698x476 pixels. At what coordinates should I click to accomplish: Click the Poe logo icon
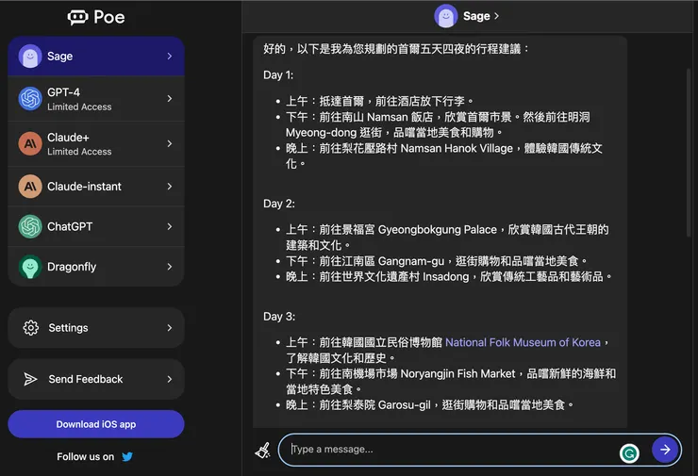point(77,17)
